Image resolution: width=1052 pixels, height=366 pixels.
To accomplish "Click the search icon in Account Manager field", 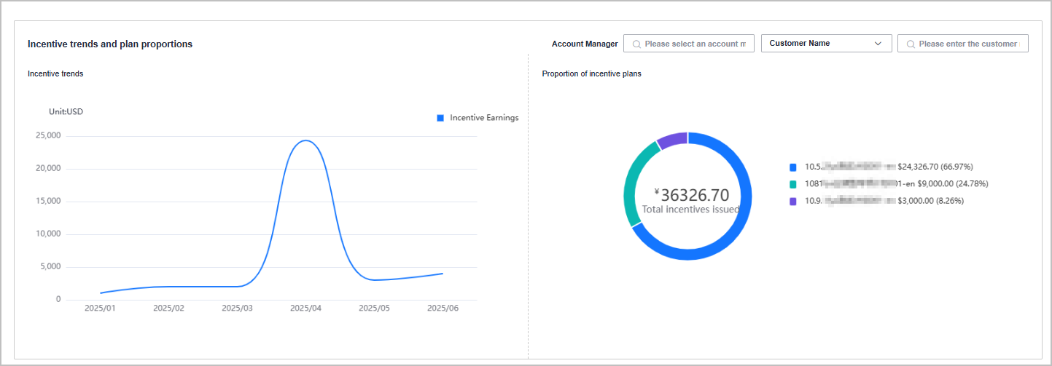I will click(636, 44).
